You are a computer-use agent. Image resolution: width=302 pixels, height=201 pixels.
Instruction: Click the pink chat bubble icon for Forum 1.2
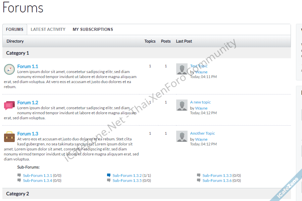pyautogui.click(x=9, y=106)
